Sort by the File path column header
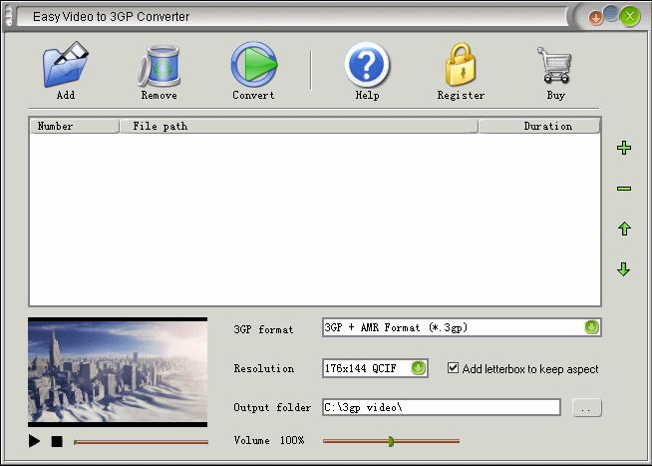The height and width of the screenshot is (466, 652). pyautogui.click(x=298, y=126)
